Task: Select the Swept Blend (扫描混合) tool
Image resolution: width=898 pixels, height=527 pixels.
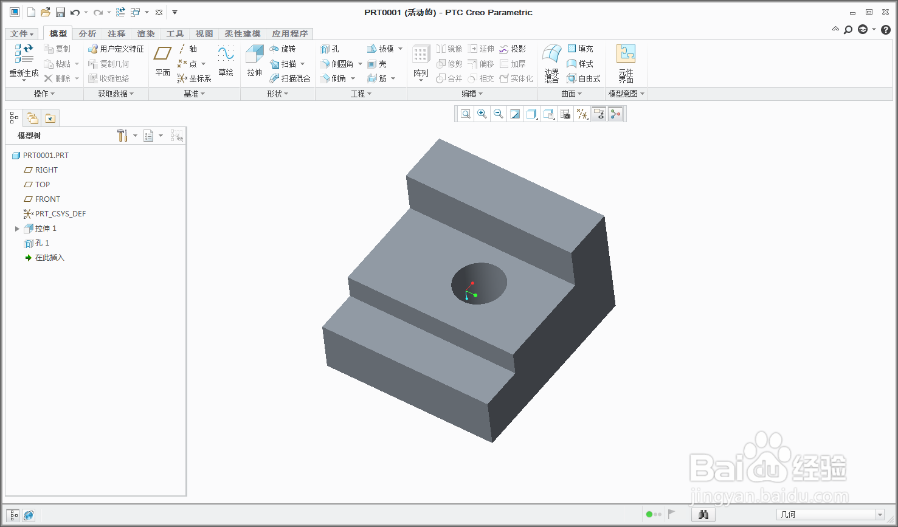Action: tap(290, 78)
